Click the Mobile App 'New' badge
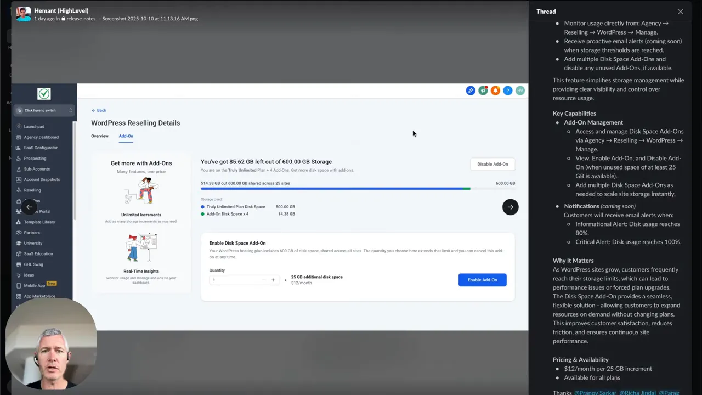The height and width of the screenshot is (395, 702). coord(52,284)
